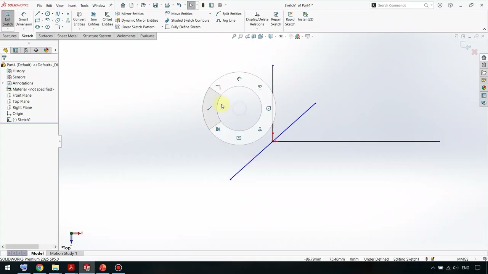488x274 pixels.
Task: Pick the Polygon sketch tool
Action: (x=47, y=27)
